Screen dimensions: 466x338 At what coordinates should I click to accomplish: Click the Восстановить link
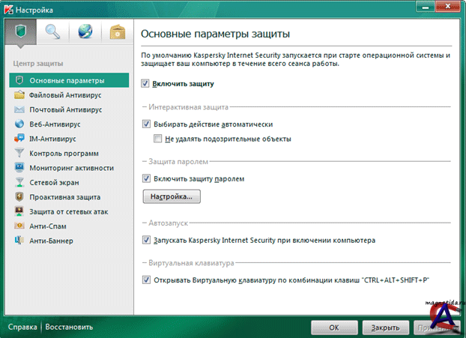click(x=70, y=328)
